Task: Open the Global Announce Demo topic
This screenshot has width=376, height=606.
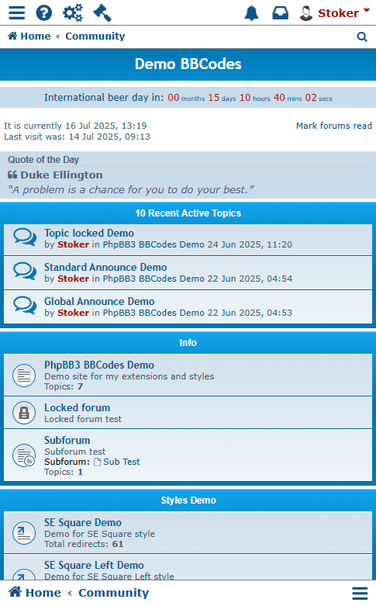Action: click(x=99, y=301)
